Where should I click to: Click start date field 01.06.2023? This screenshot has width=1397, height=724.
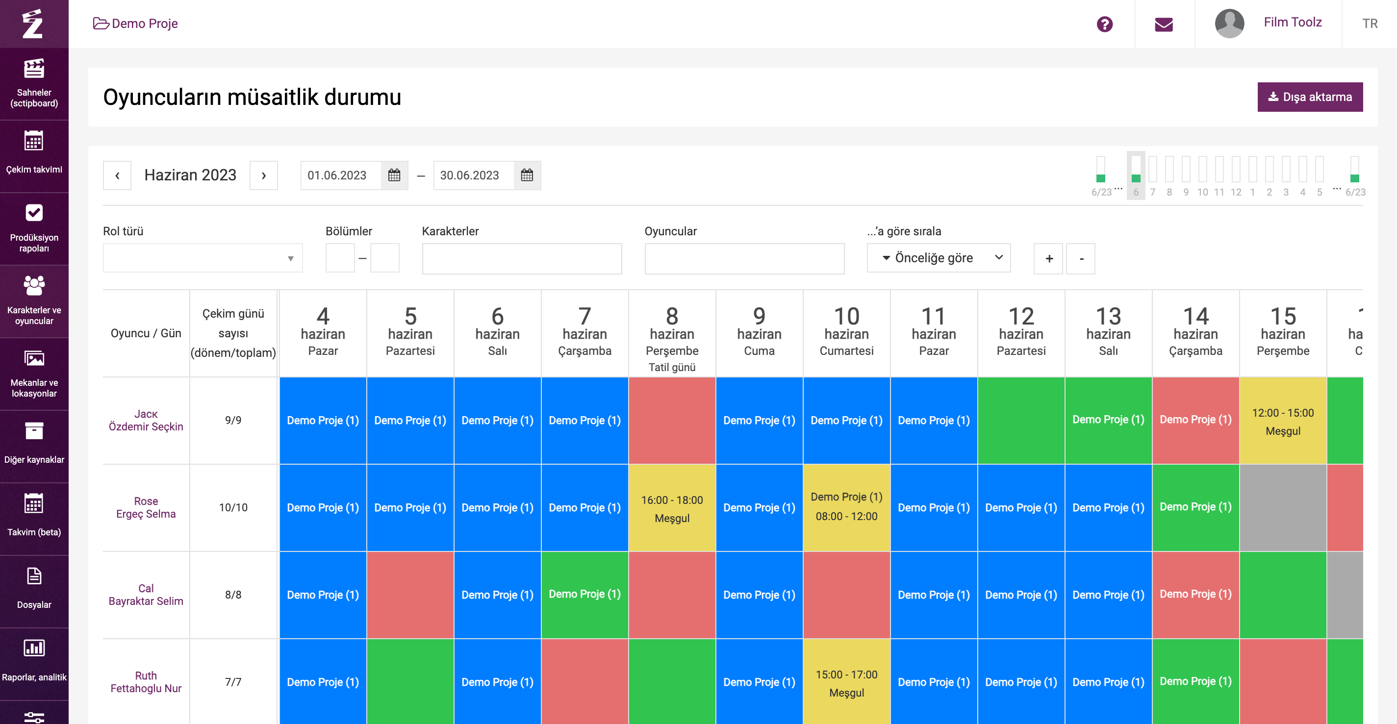click(x=341, y=175)
